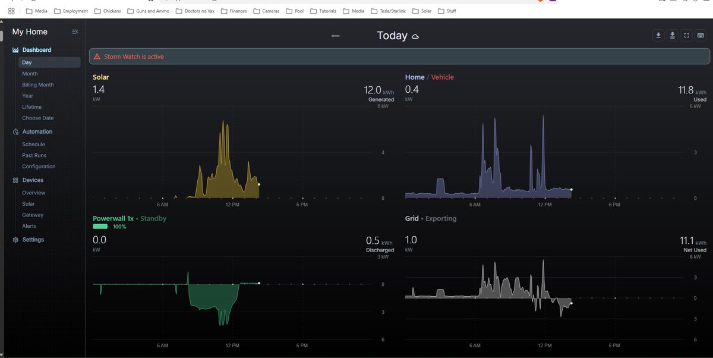Open the Stuff bookmarks folder
The image size is (713, 358).
447,11
